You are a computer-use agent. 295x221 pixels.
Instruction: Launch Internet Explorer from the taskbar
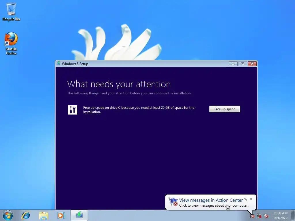click(26, 215)
